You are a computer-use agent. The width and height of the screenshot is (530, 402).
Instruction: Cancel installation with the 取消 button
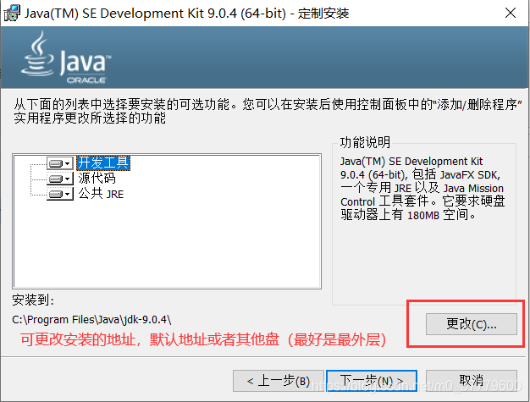point(472,381)
